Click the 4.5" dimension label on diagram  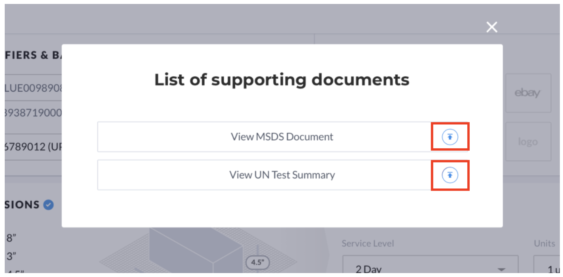tap(257, 262)
